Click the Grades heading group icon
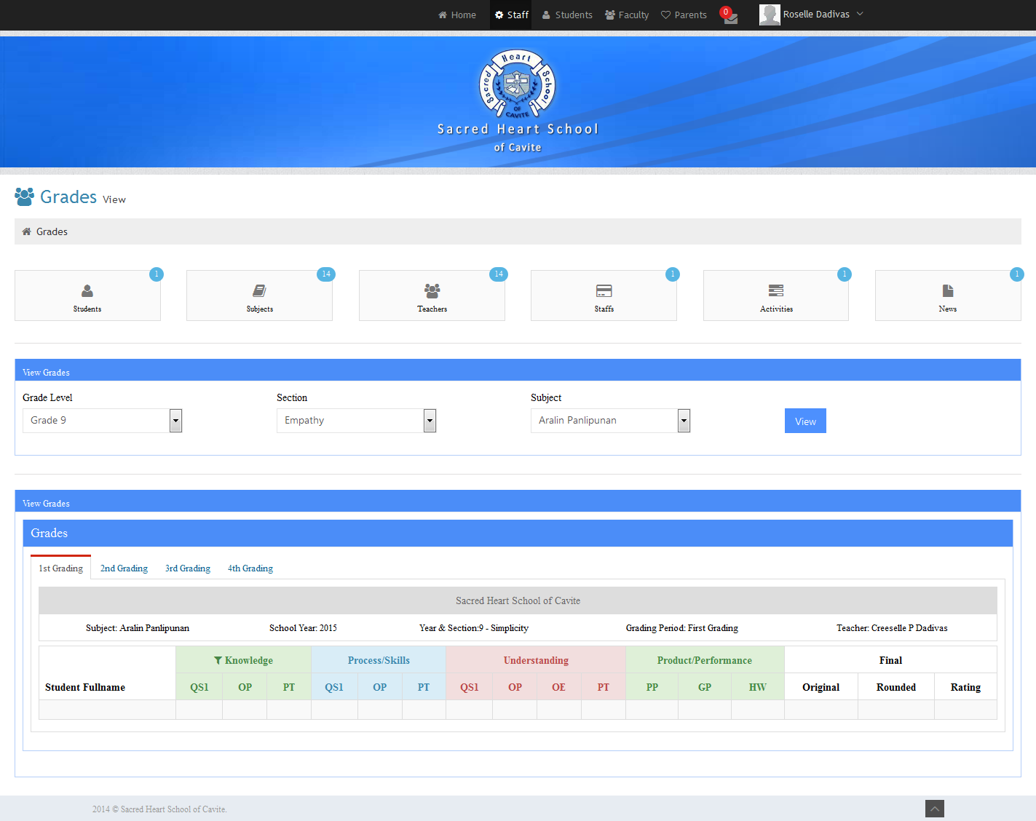 click(24, 197)
